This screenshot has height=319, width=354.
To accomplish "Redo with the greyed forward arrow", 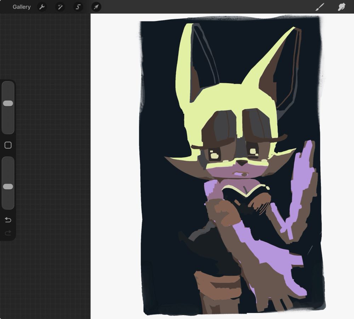I will pos(8,233).
